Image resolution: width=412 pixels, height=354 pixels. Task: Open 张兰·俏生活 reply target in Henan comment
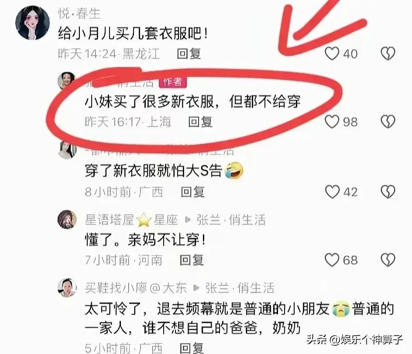click(231, 220)
